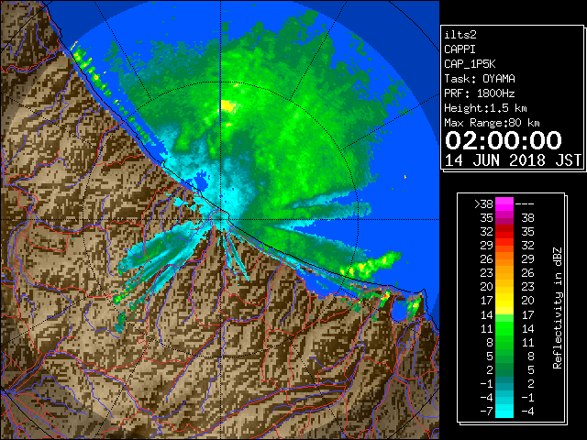Screen dimensions: 587x440
Task: Click the "PRF: 1800Hz" text
Action: click(480, 93)
